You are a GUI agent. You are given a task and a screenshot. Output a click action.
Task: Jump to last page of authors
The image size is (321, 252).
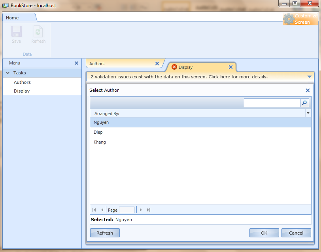point(149,210)
